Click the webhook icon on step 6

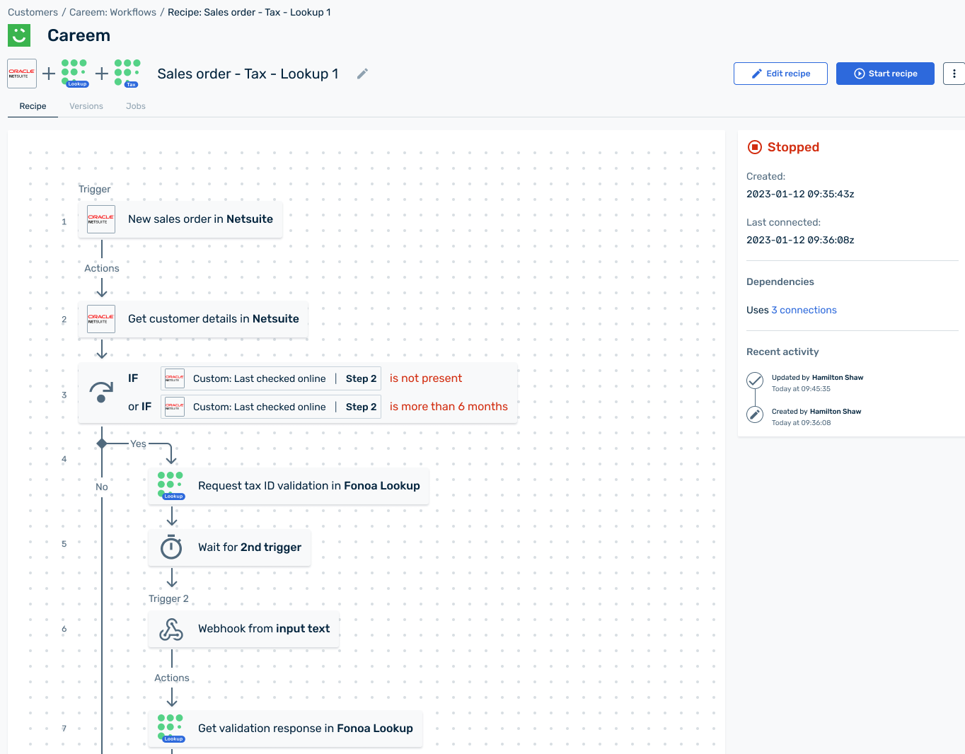click(x=171, y=629)
